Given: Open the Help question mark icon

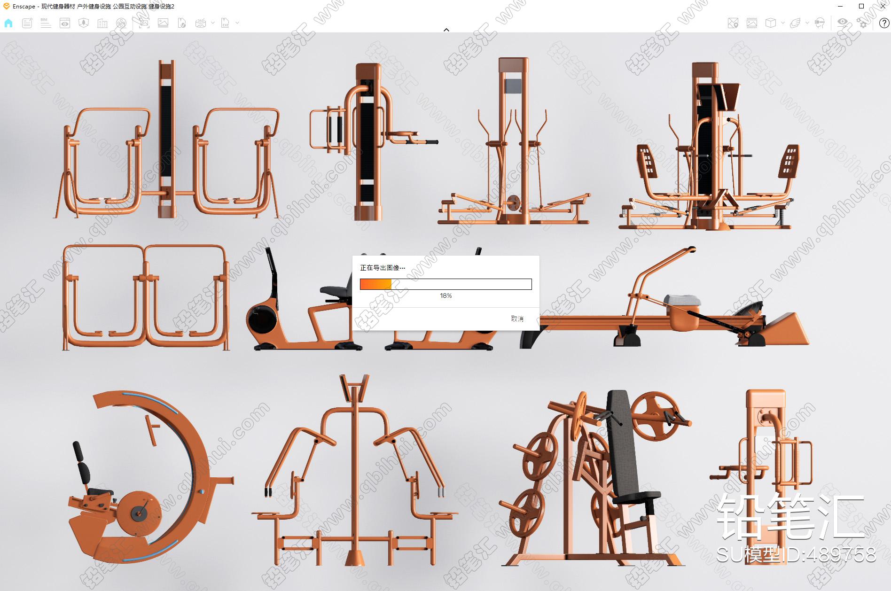Looking at the screenshot, I should (884, 23).
